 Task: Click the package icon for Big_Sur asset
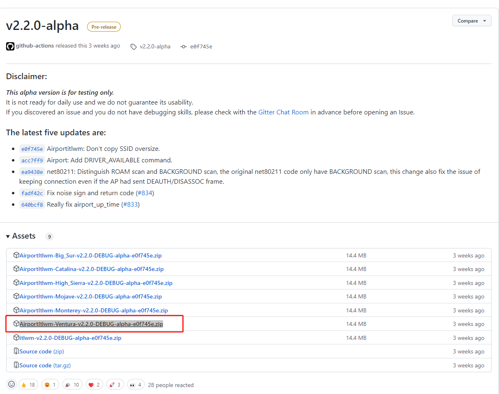pyautogui.click(x=16, y=255)
